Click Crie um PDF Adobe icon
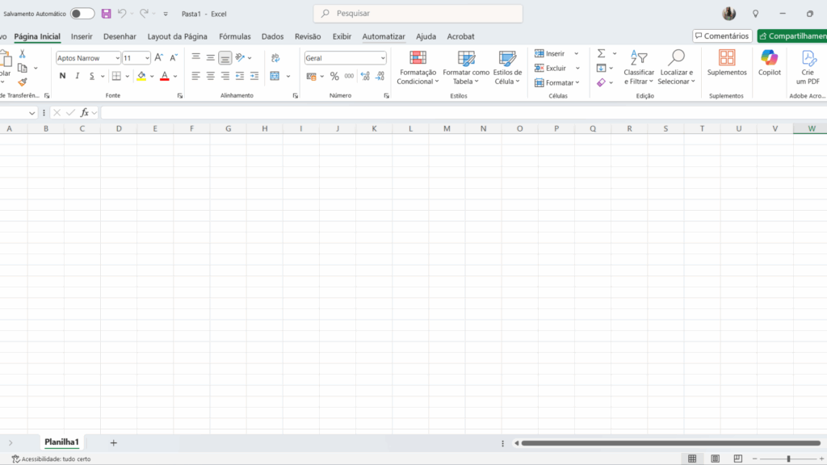Screen dimensions: 827x465 pos(808,63)
